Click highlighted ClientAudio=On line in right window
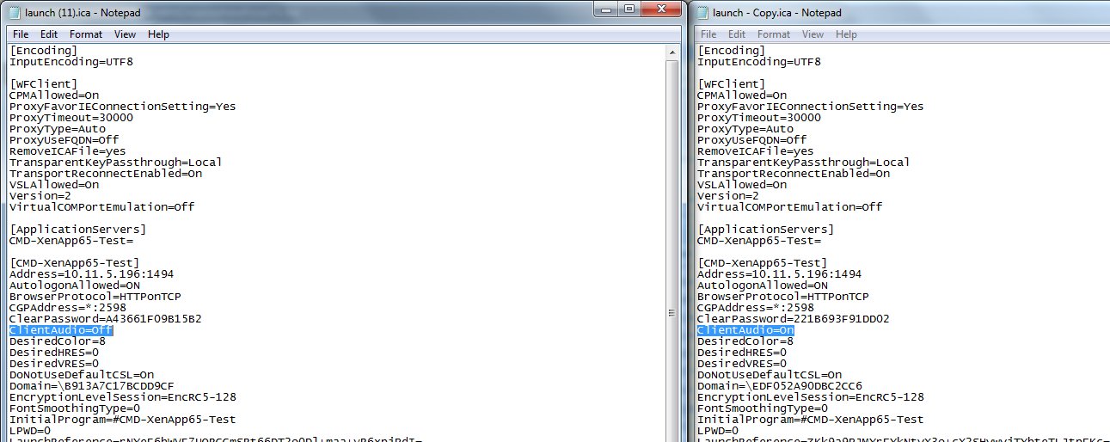The width and height of the screenshot is (1110, 442). (x=745, y=330)
